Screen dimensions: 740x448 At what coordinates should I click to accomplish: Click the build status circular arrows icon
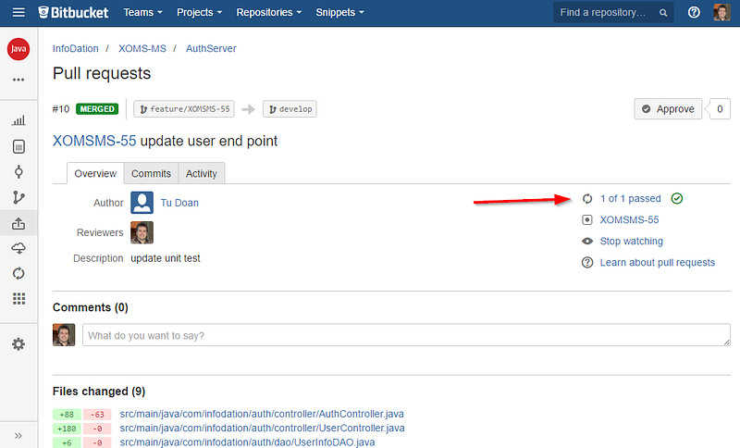[587, 199]
